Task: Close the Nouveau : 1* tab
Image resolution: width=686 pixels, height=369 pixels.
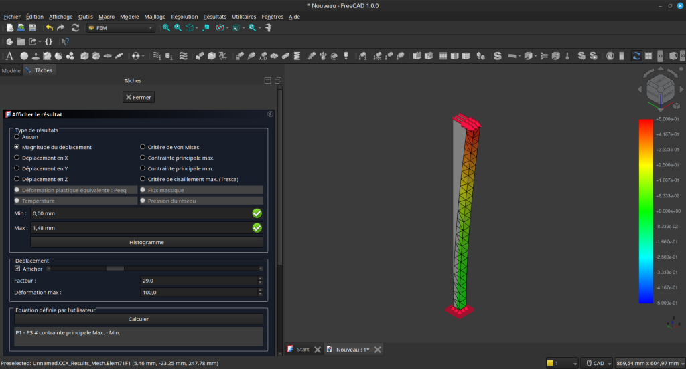Action: point(378,350)
